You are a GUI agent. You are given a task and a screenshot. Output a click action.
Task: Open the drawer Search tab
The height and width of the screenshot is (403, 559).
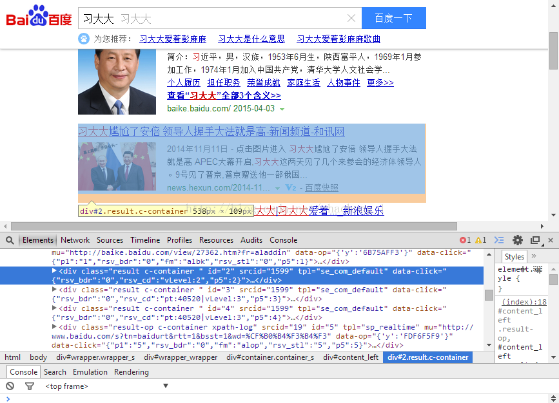pos(55,371)
